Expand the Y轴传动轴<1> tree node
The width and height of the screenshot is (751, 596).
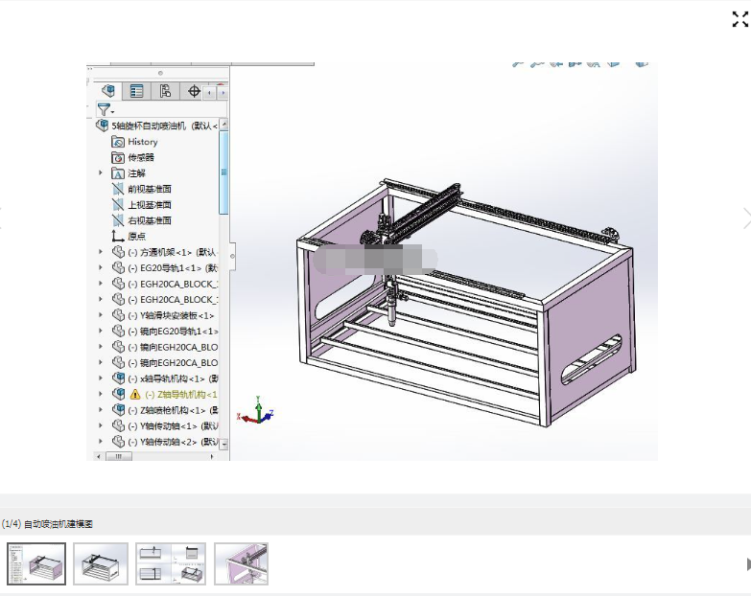(101, 425)
